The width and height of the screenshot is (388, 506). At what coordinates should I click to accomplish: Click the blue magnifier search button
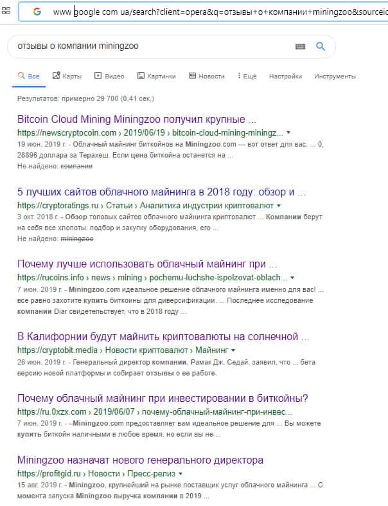(321, 46)
